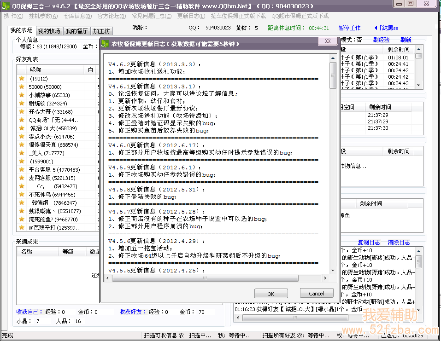Click the leaf icon in update log title
Image resolution: width=441 pixels, height=341 pixels.
(105, 44)
